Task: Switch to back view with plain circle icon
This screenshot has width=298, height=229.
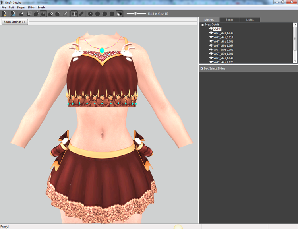Action: [x=97, y=14]
